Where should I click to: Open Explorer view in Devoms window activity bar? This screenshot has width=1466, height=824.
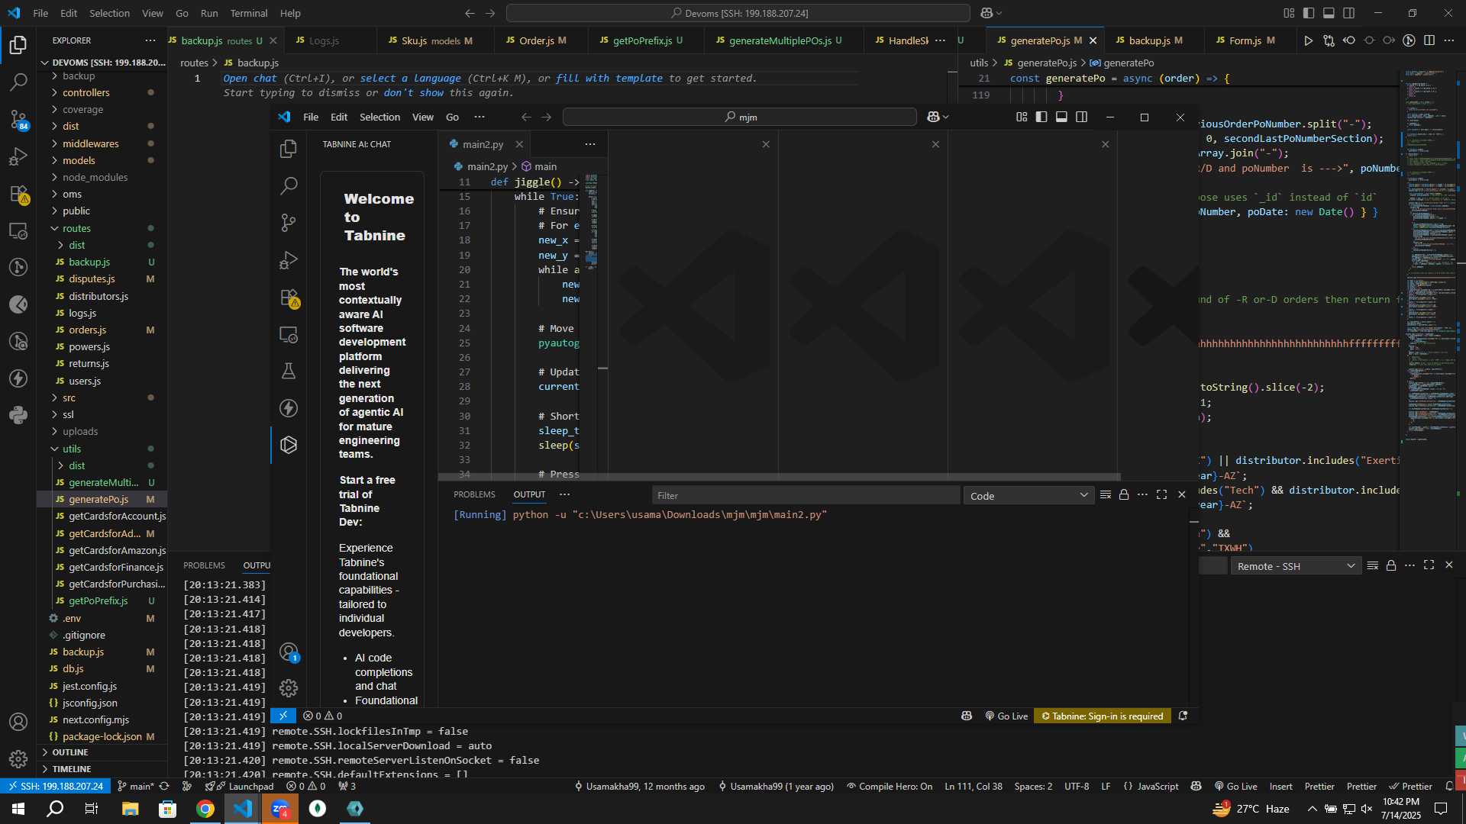(18, 45)
